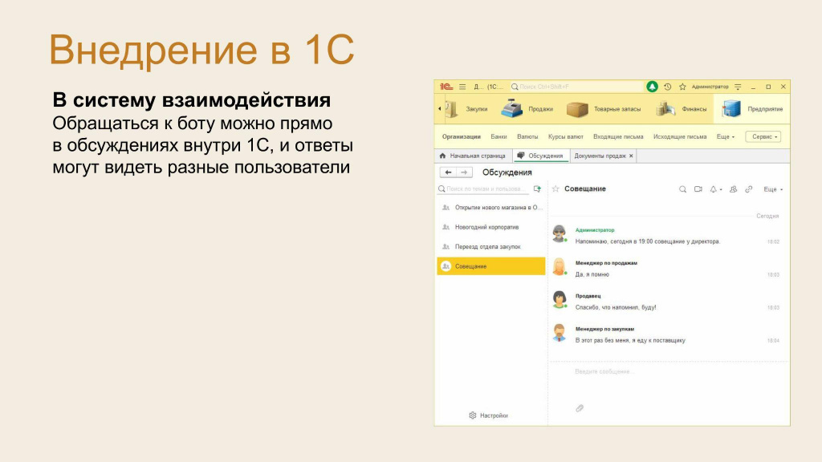Open the Банки link

click(498, 136)
